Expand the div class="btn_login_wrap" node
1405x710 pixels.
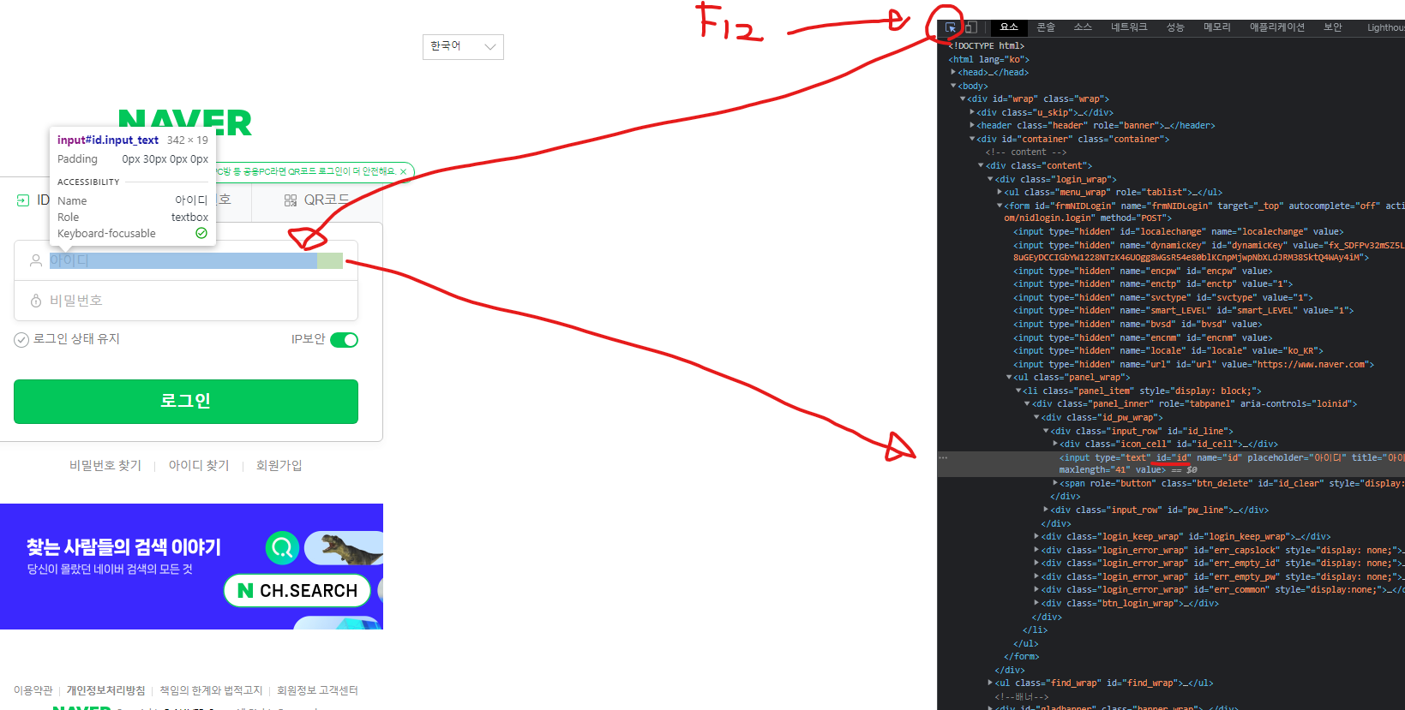click(1036, 603)
